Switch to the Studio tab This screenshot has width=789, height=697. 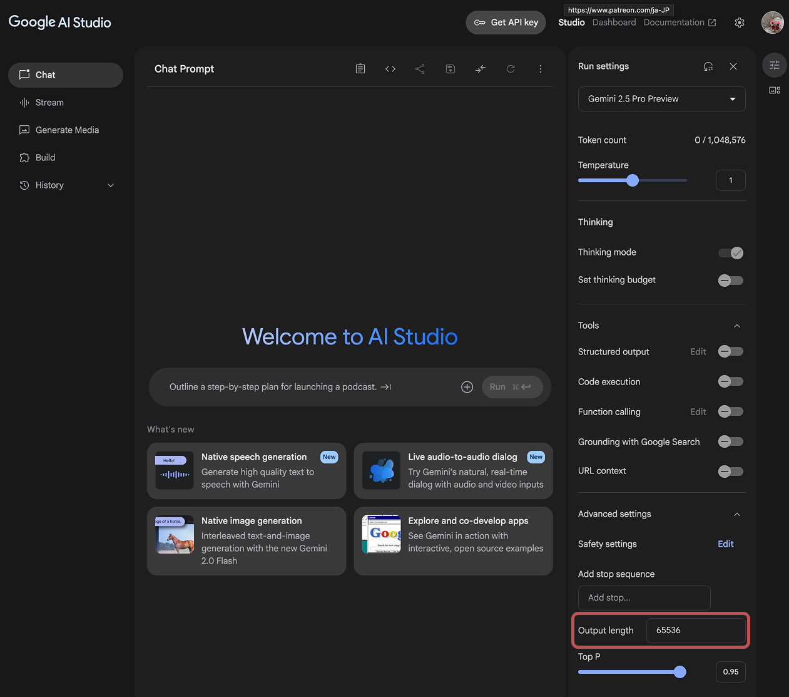(x=571, y=23)
